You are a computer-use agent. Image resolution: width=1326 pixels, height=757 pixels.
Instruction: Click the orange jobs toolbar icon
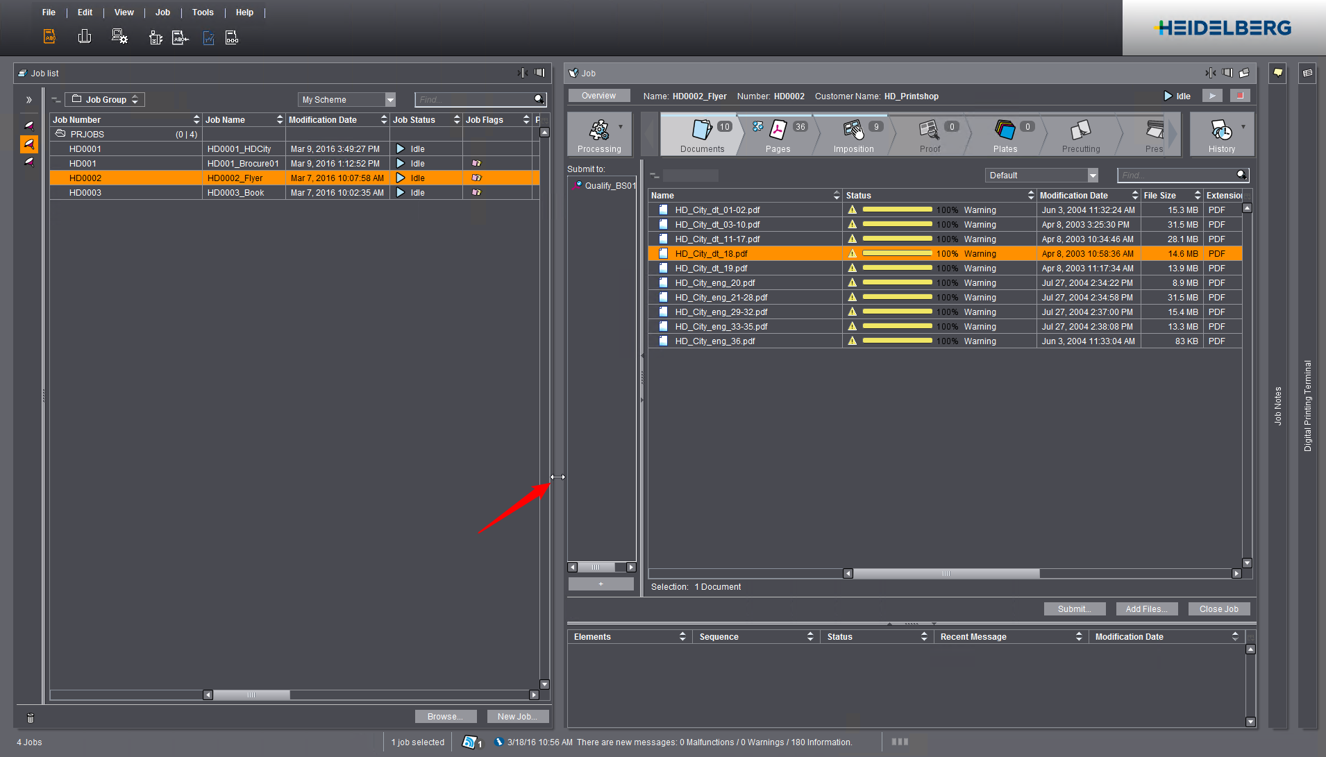(50, 37)
